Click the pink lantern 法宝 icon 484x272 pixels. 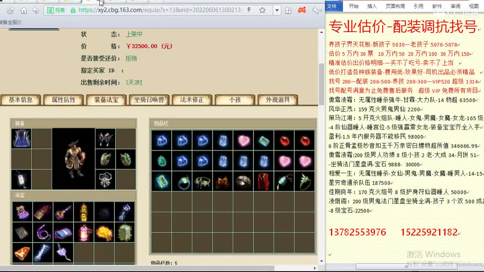pyautogui.click(x=84, y=232)
